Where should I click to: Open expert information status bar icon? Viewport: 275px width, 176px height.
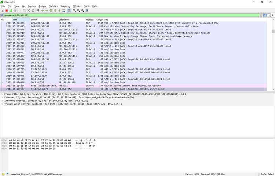coord(3,174)
